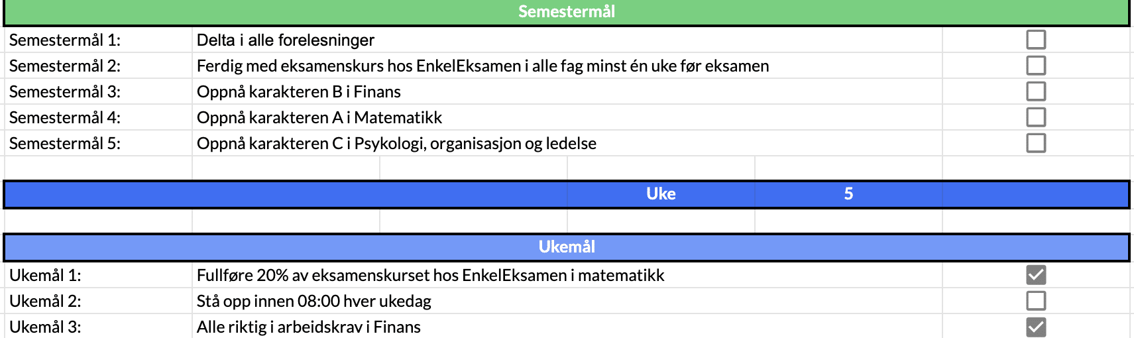This screenshot has width=1134, height=338.
Task: Select the 'Oppnå karakteren B i Finans' cell
Action: coord(299,92)
